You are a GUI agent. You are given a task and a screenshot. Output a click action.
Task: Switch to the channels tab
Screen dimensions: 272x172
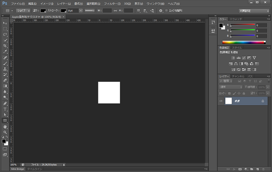click(x=238, y=76)
